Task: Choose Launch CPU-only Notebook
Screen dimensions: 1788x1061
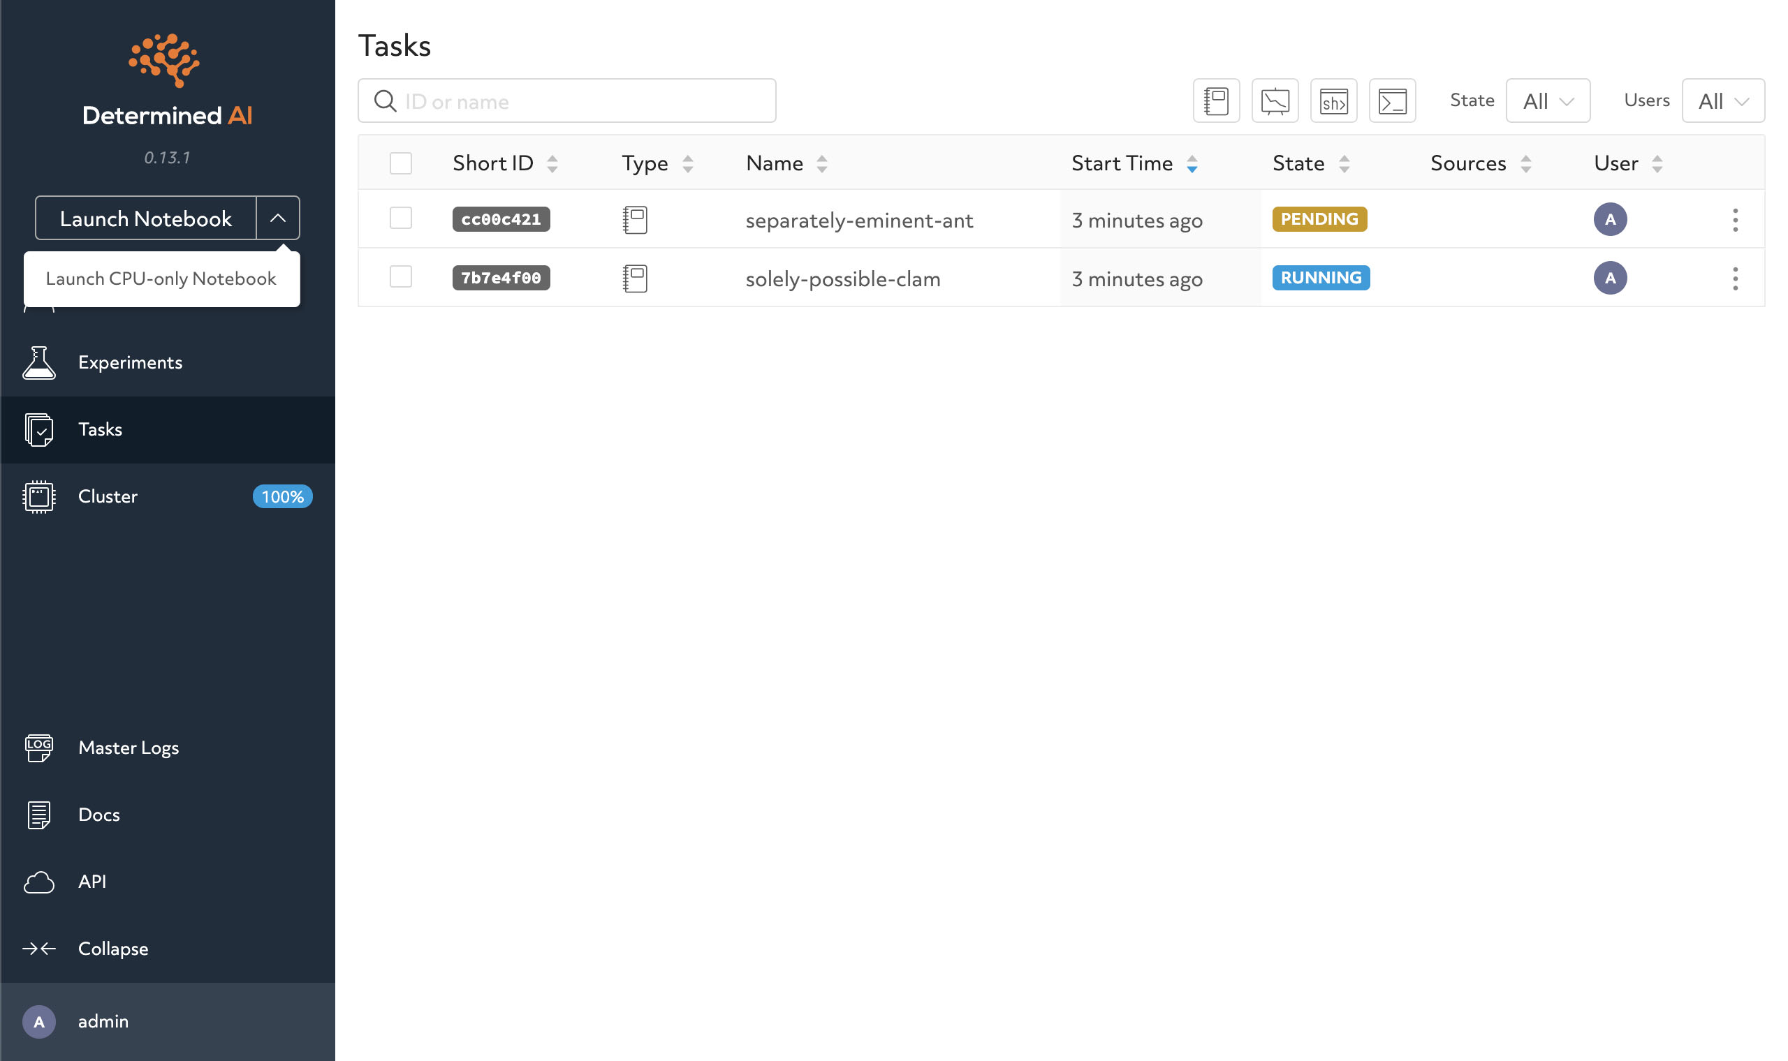Action: 161,279
